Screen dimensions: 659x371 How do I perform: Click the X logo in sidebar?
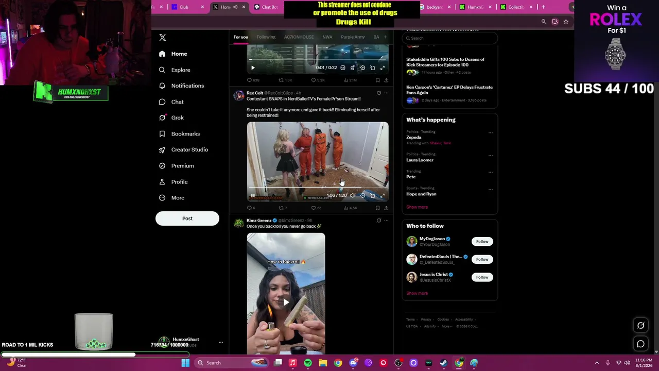[x=163, y=38]
